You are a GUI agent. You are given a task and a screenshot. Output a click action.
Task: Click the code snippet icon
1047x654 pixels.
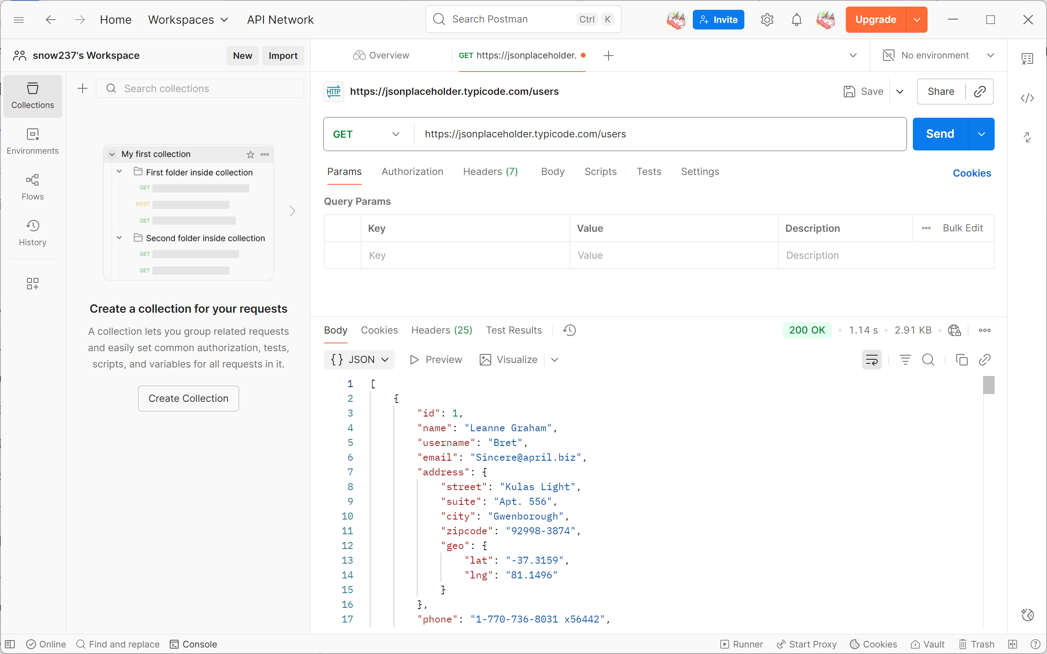click(1027, 98)
